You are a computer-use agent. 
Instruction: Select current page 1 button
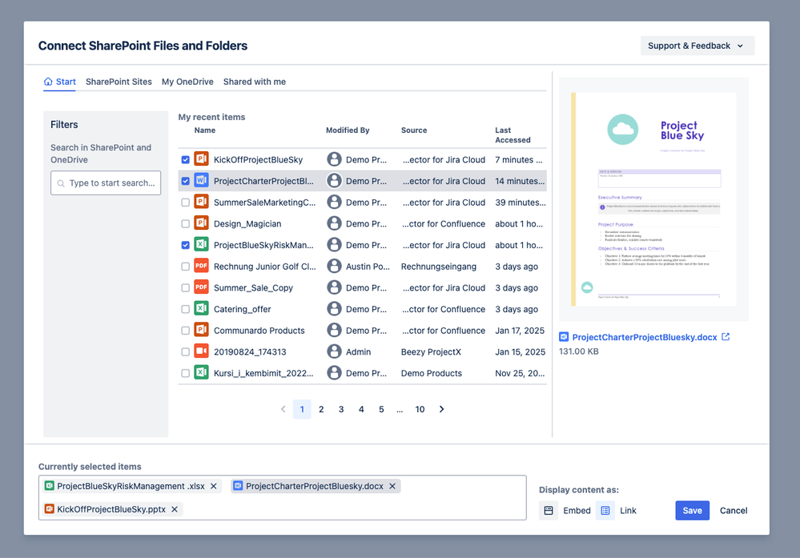coord(302,409)
